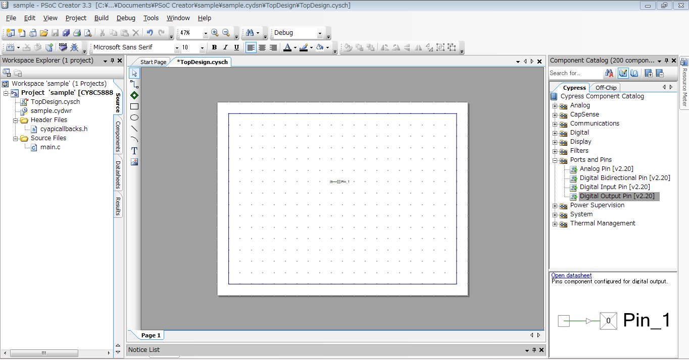Screen dimensions: 689x360
Task: Click the Find binoculars toolbar icon
Action: point(250,33)
